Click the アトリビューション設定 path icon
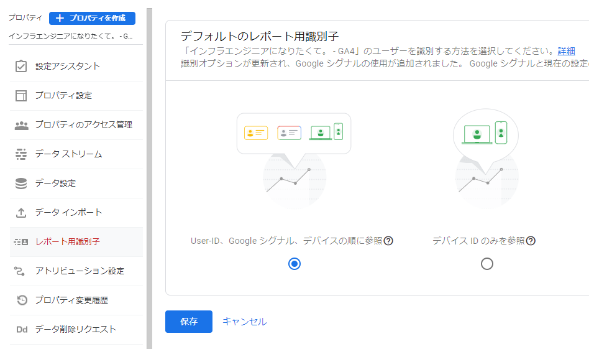589x349 pixels. point(19,271)
